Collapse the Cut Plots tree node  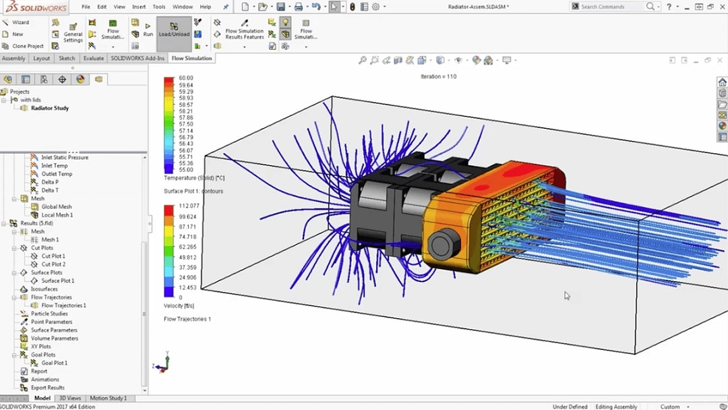point(14,248)
